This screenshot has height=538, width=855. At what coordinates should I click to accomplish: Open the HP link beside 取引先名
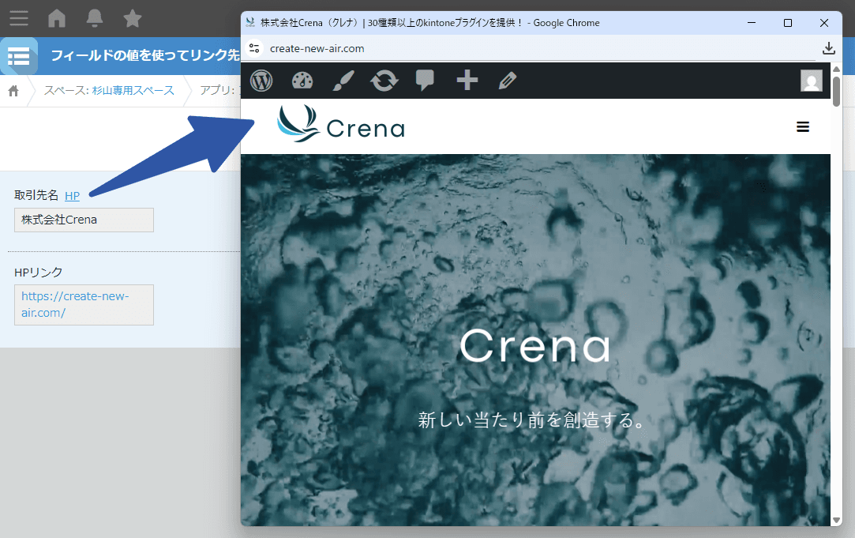pos(72,195)
